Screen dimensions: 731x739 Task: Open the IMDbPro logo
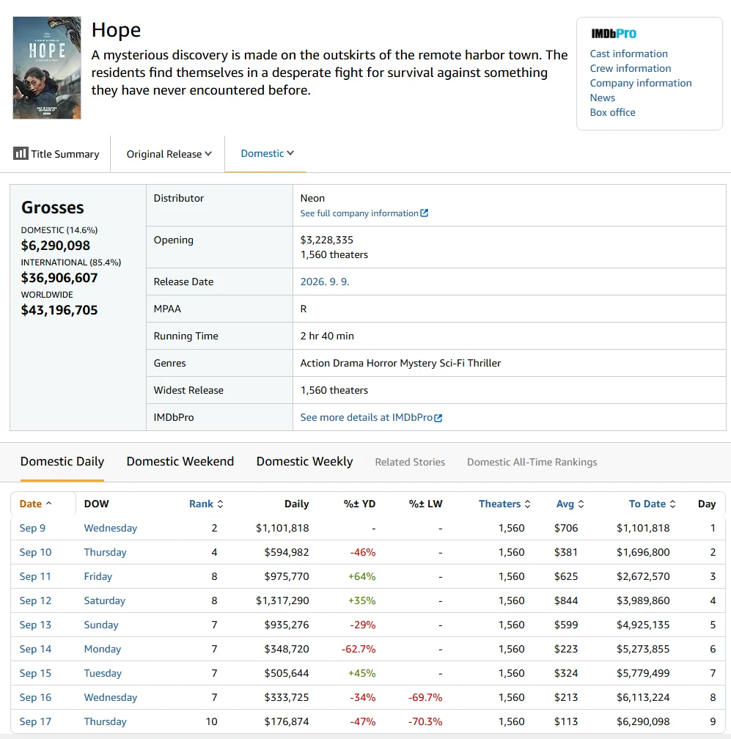[x=613, y=34]
